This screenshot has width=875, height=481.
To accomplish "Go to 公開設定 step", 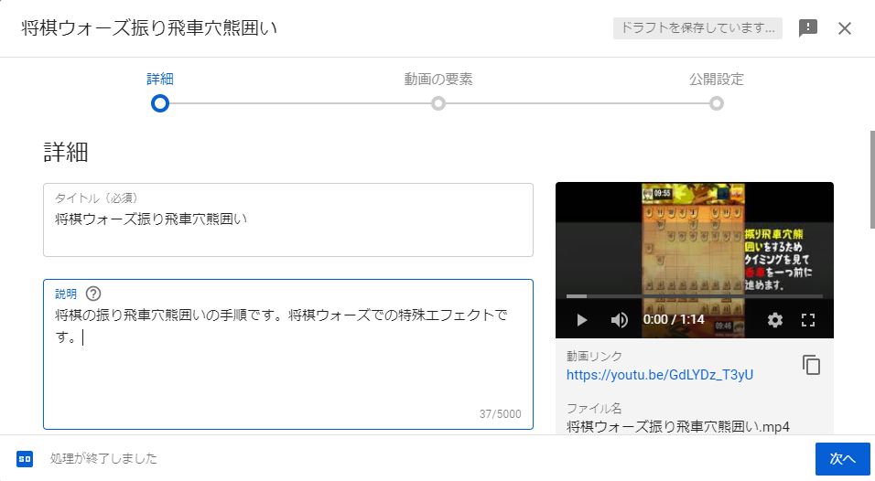I will point(717,91).
